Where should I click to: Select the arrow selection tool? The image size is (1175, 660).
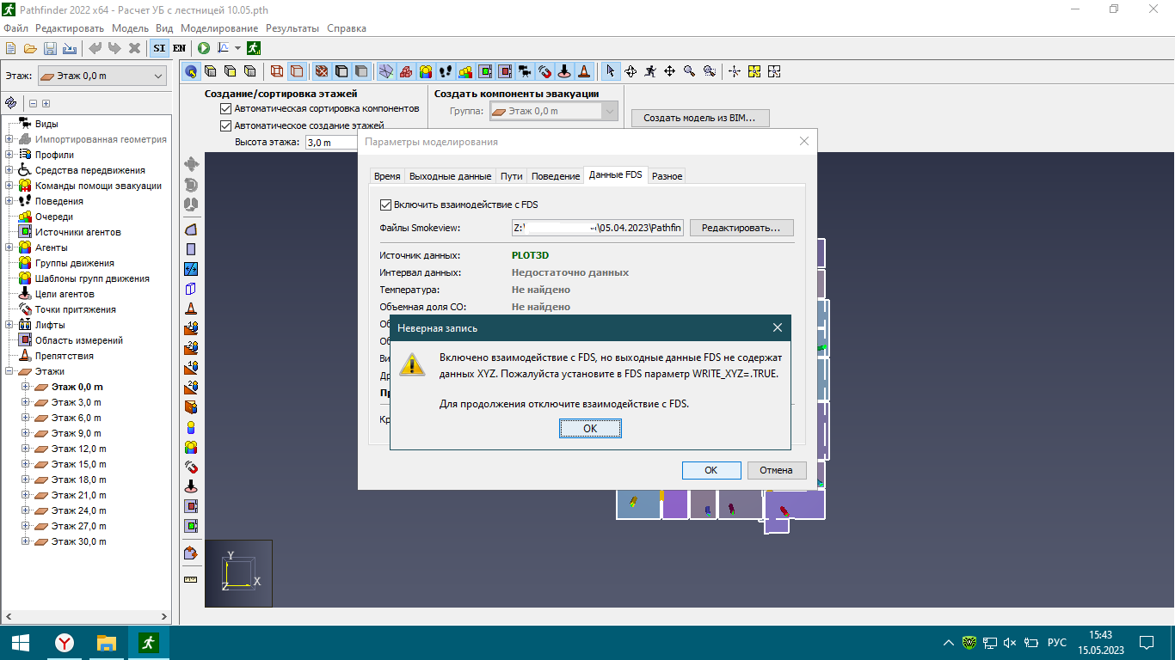point(611,71)
